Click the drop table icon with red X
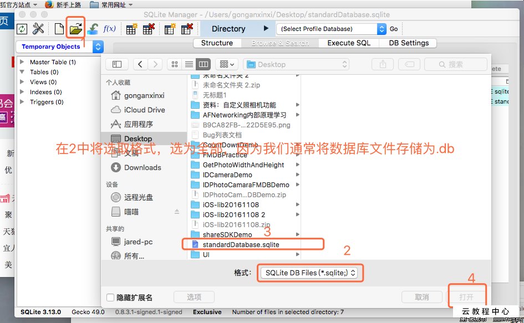The height and width of the screenshot is (323, 524). click(149, 28)
